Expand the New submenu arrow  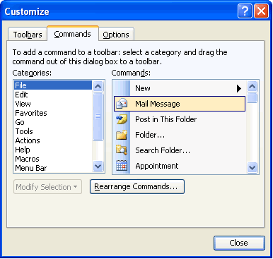(x=239, y=88)
